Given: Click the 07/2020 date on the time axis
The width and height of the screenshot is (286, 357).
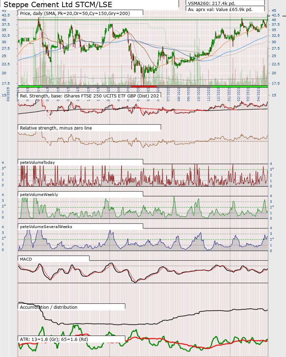Looking at the screenshot, I should click(168, 94).
